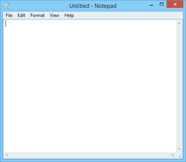Open the Help menu
Viewport: 186px width, 162px height.
pos(69,15)
